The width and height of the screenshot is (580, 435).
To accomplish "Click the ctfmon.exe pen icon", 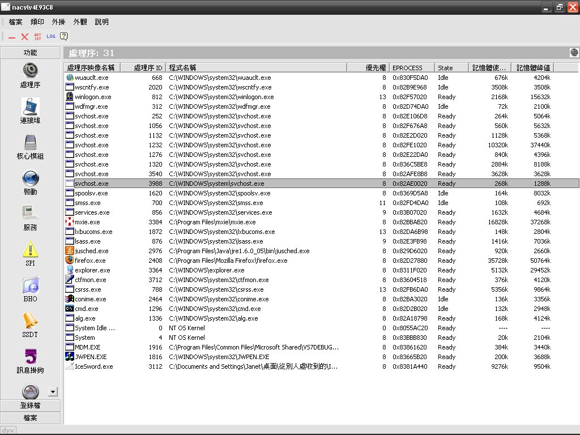I will click(69, 279).
